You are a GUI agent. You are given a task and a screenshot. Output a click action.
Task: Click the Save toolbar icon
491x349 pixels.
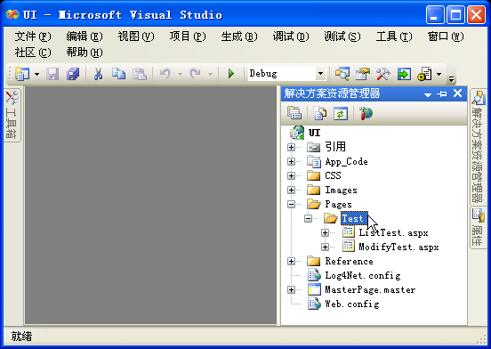click(x=52, y=74)
